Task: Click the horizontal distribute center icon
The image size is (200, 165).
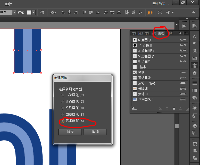Action: (x=134, y=12)
